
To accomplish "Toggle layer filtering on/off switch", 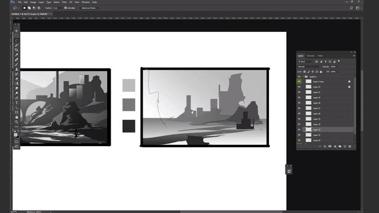I will pos(339,62).
